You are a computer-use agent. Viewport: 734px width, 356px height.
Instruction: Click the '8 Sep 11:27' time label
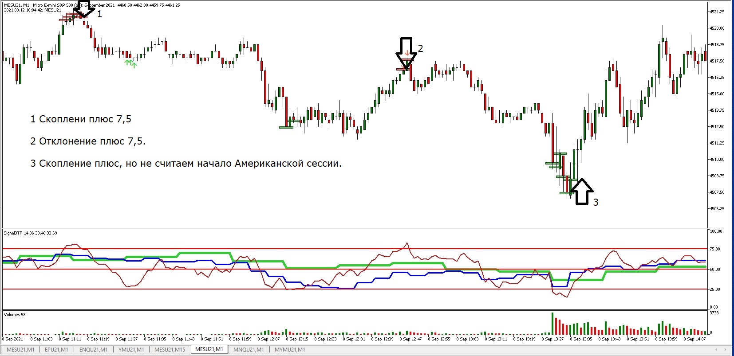pyautogui.click(x=127, y=339)
